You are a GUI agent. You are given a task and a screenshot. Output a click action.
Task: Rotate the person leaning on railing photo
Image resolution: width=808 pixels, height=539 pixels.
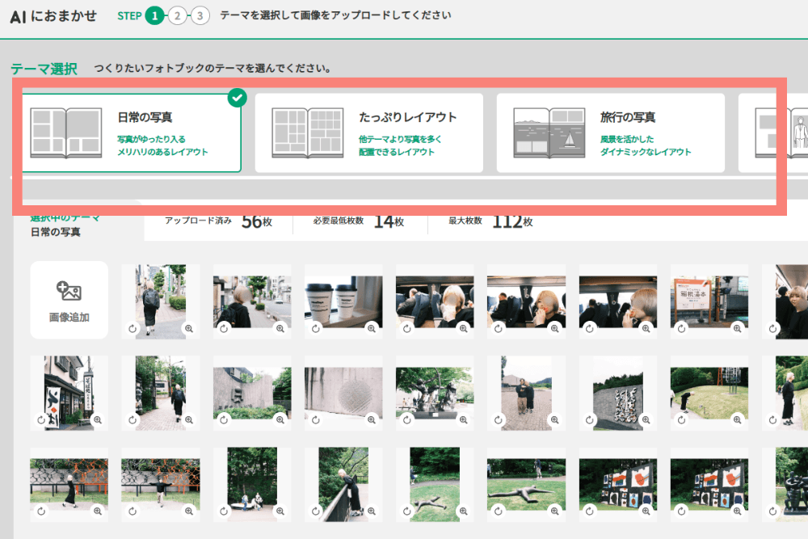tap(315, 512)
